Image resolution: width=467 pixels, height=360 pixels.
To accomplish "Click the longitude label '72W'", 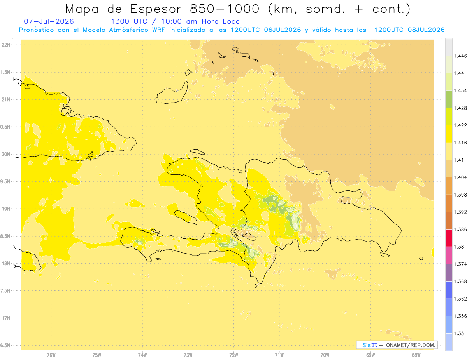I will [x=233, y=355].
